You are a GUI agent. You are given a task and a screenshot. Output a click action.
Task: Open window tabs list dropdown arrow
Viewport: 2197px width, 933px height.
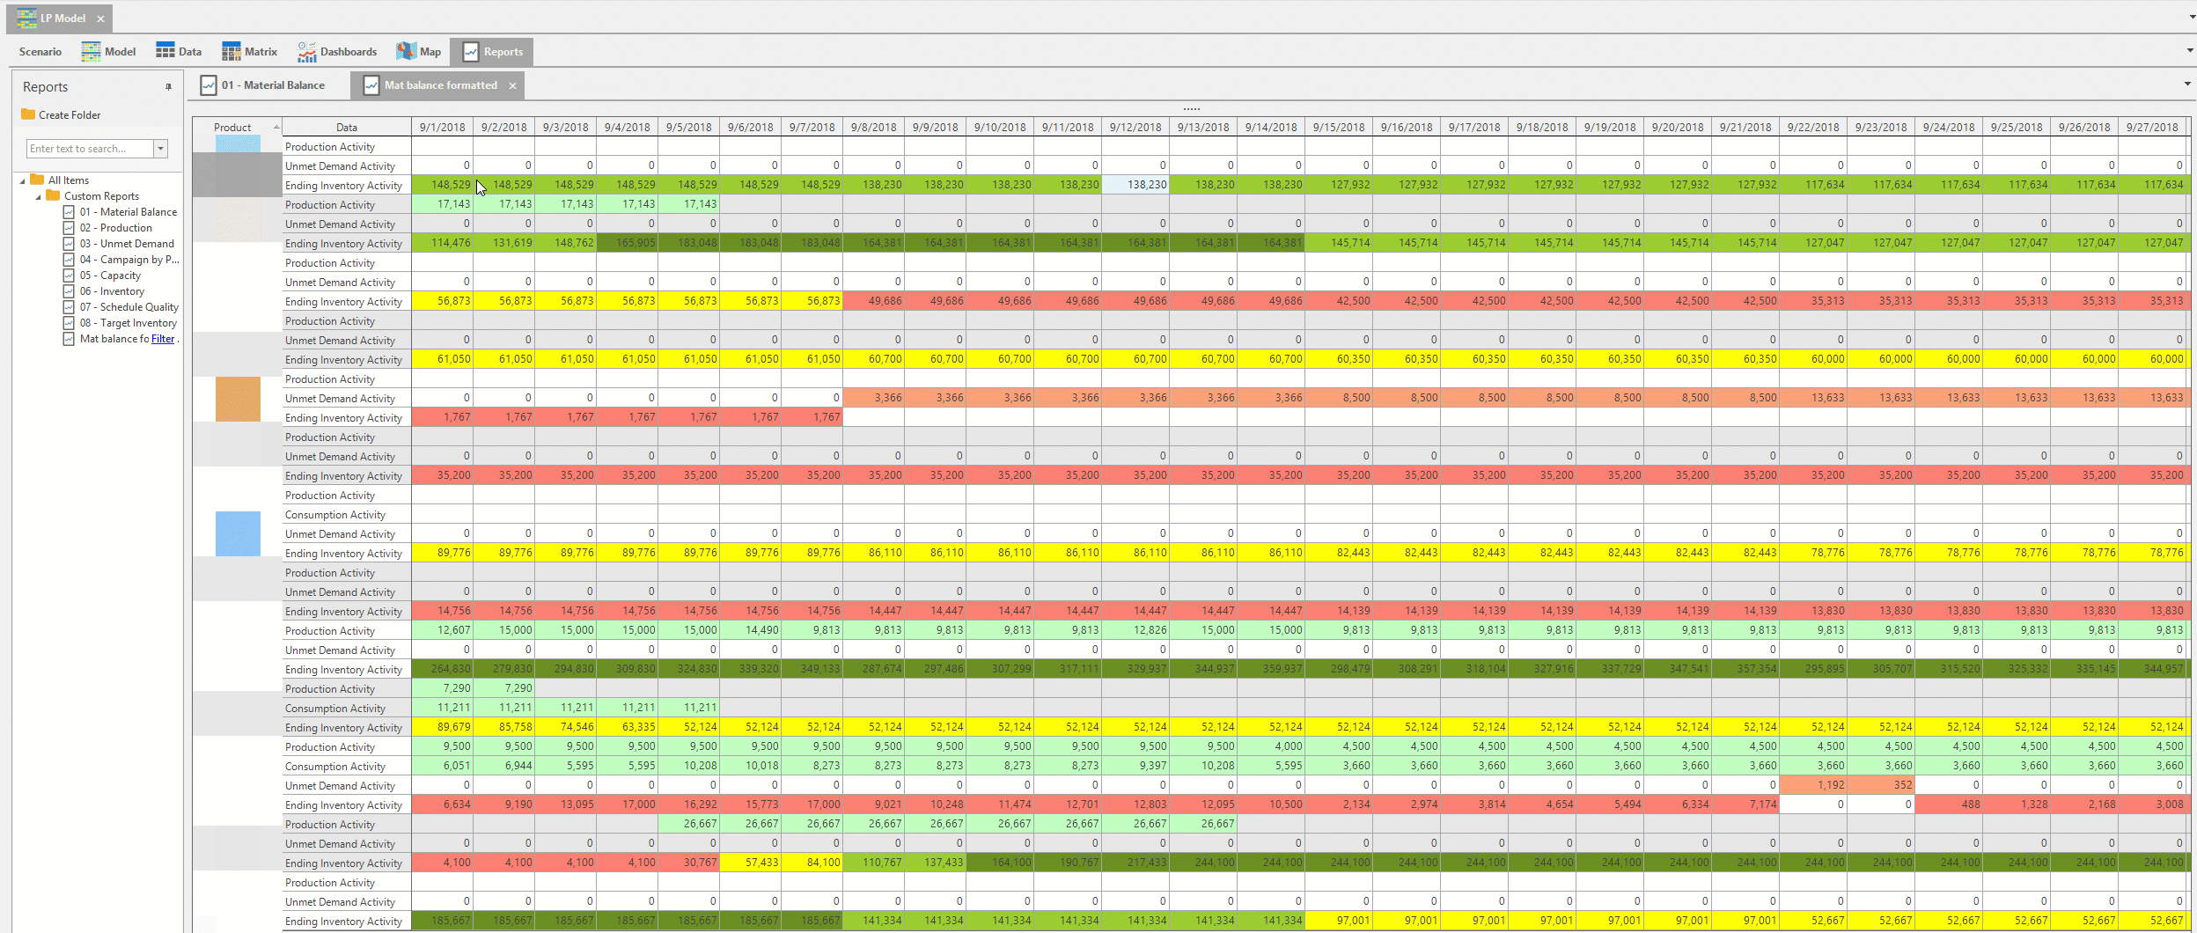tap(2192, 17)
